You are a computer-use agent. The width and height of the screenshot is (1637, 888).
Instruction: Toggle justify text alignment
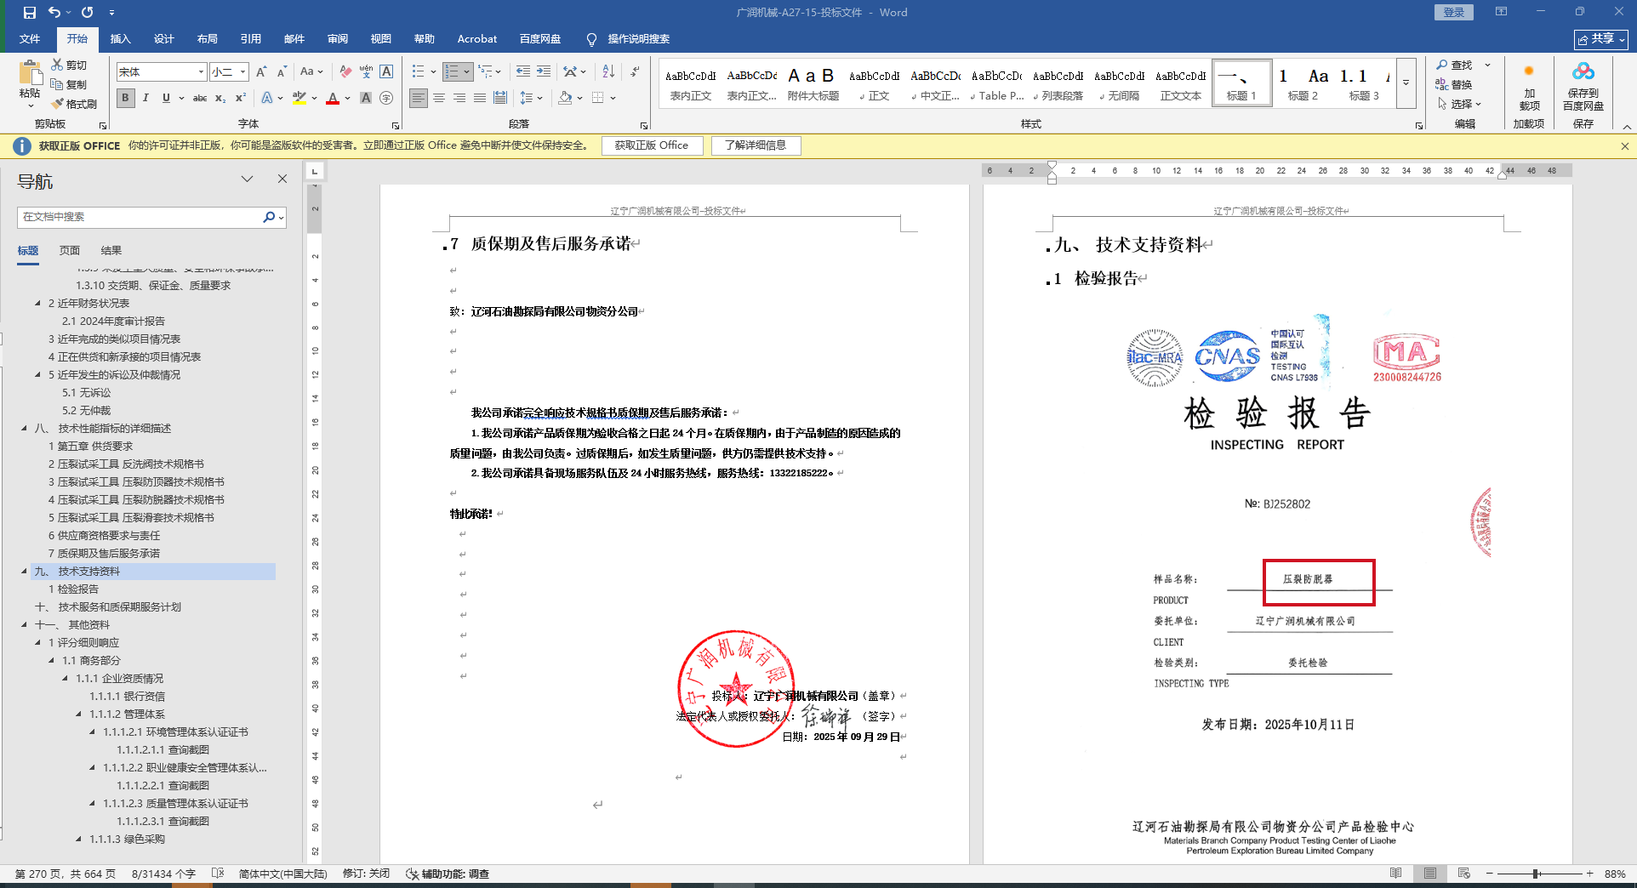[480, 98]
